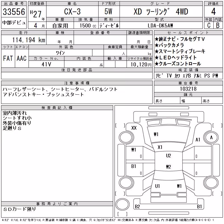224x224 pixels.
Task: Select the B2 mark on rear bumper
Action: click(137, 206)
